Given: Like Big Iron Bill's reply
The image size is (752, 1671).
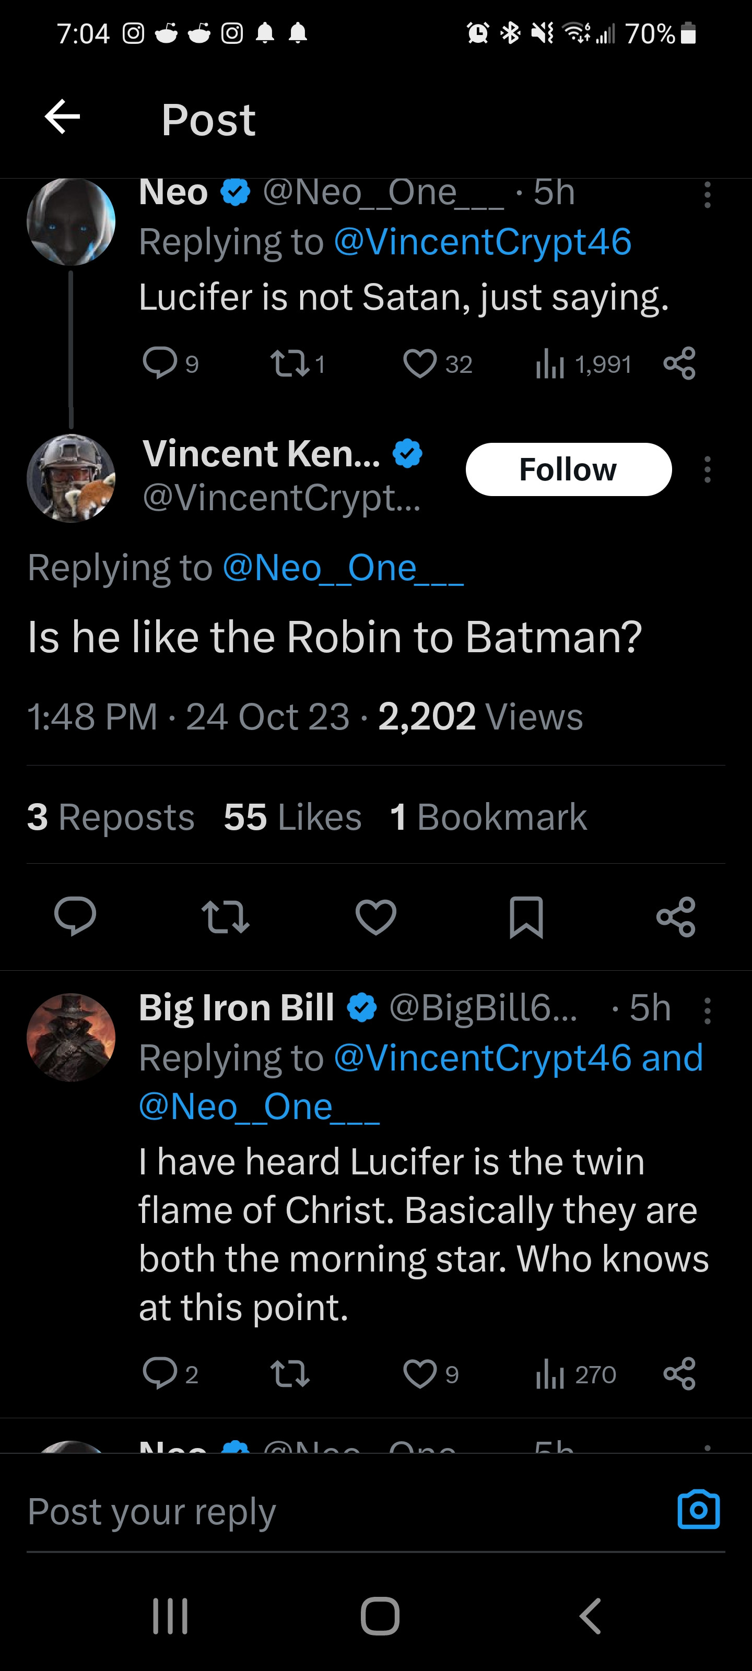Looking at the screenshot, I should pyautogui.click(x=420, y=1374).
